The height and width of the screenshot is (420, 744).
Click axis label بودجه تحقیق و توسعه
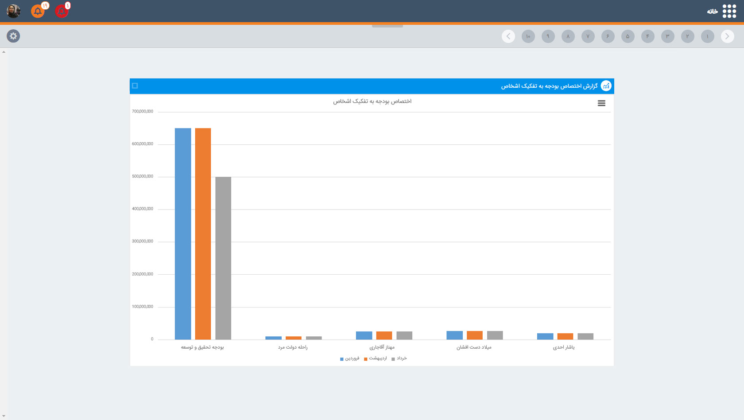202,347
